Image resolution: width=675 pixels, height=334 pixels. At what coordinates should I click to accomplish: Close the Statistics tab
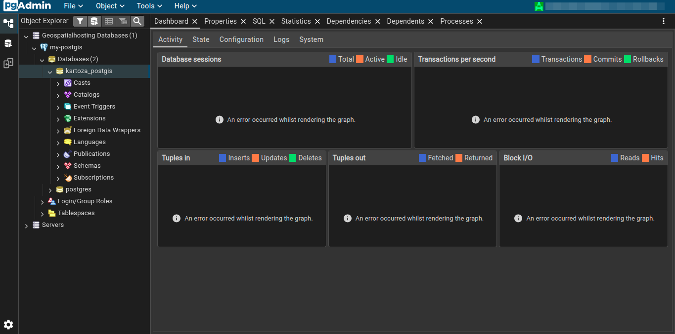[x=317, y=22]
